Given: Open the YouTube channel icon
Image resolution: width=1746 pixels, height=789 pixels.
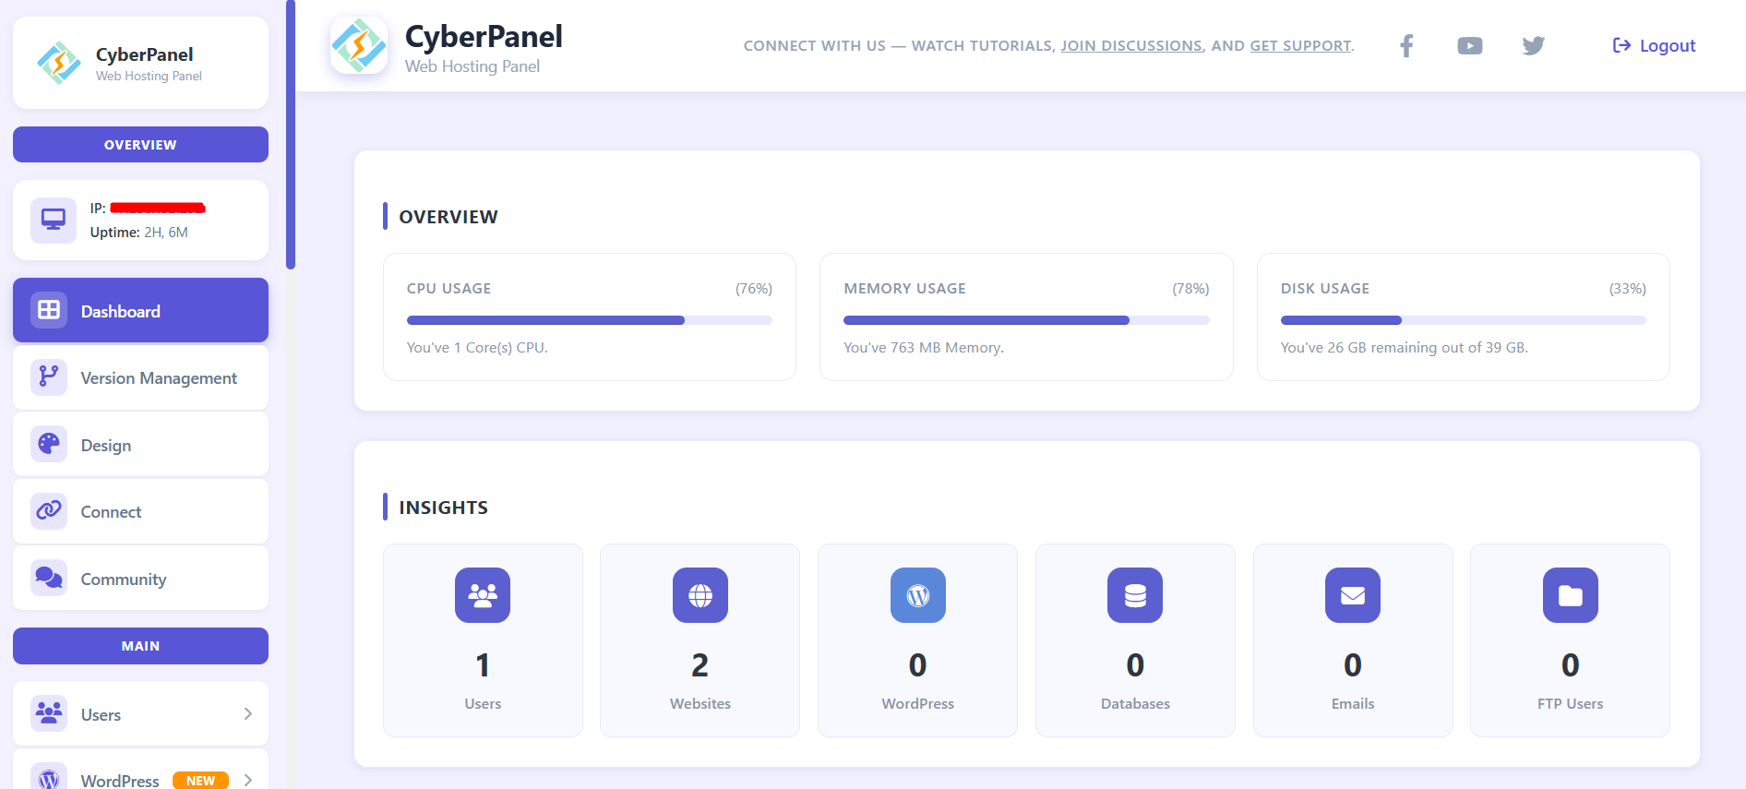Looking at the screenshot, I should pos(1470,45).
